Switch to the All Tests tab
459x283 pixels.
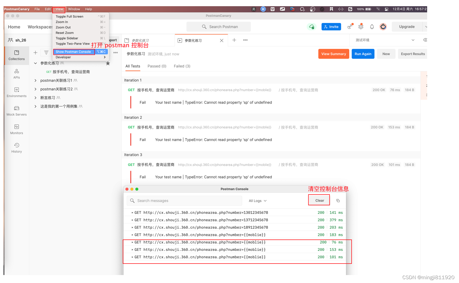pyautogui.click(x=133, y=66)
